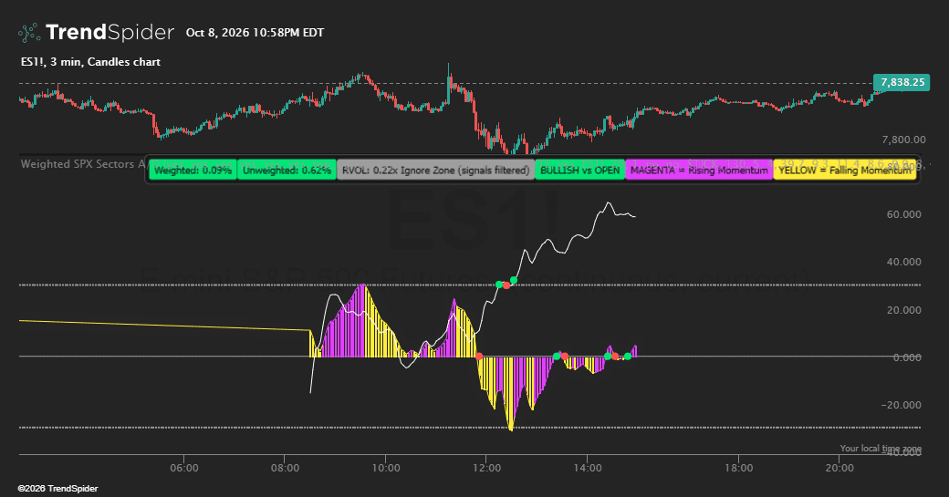Image resolution: width=949 pixels, height=497 pixels.
Task: Click the ©2026 TrendSpider copyright text
Action: pos(57,489)
